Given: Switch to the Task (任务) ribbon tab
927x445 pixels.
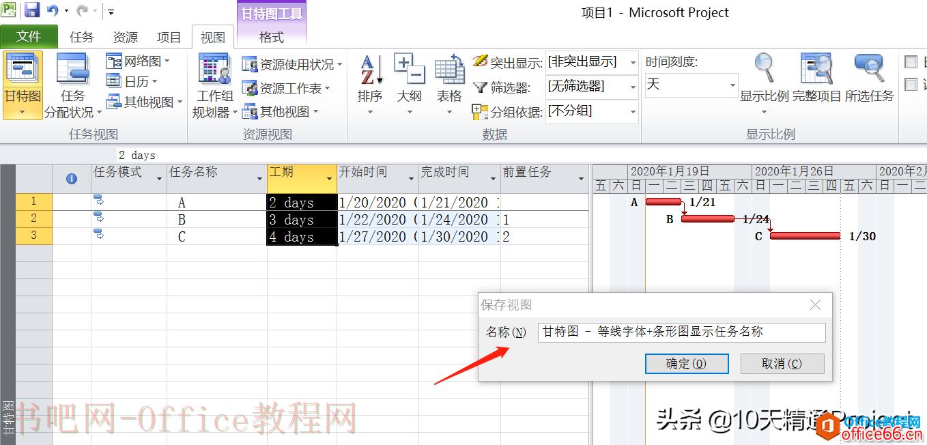Looking at the screenshot, I should tap(82, 38).
